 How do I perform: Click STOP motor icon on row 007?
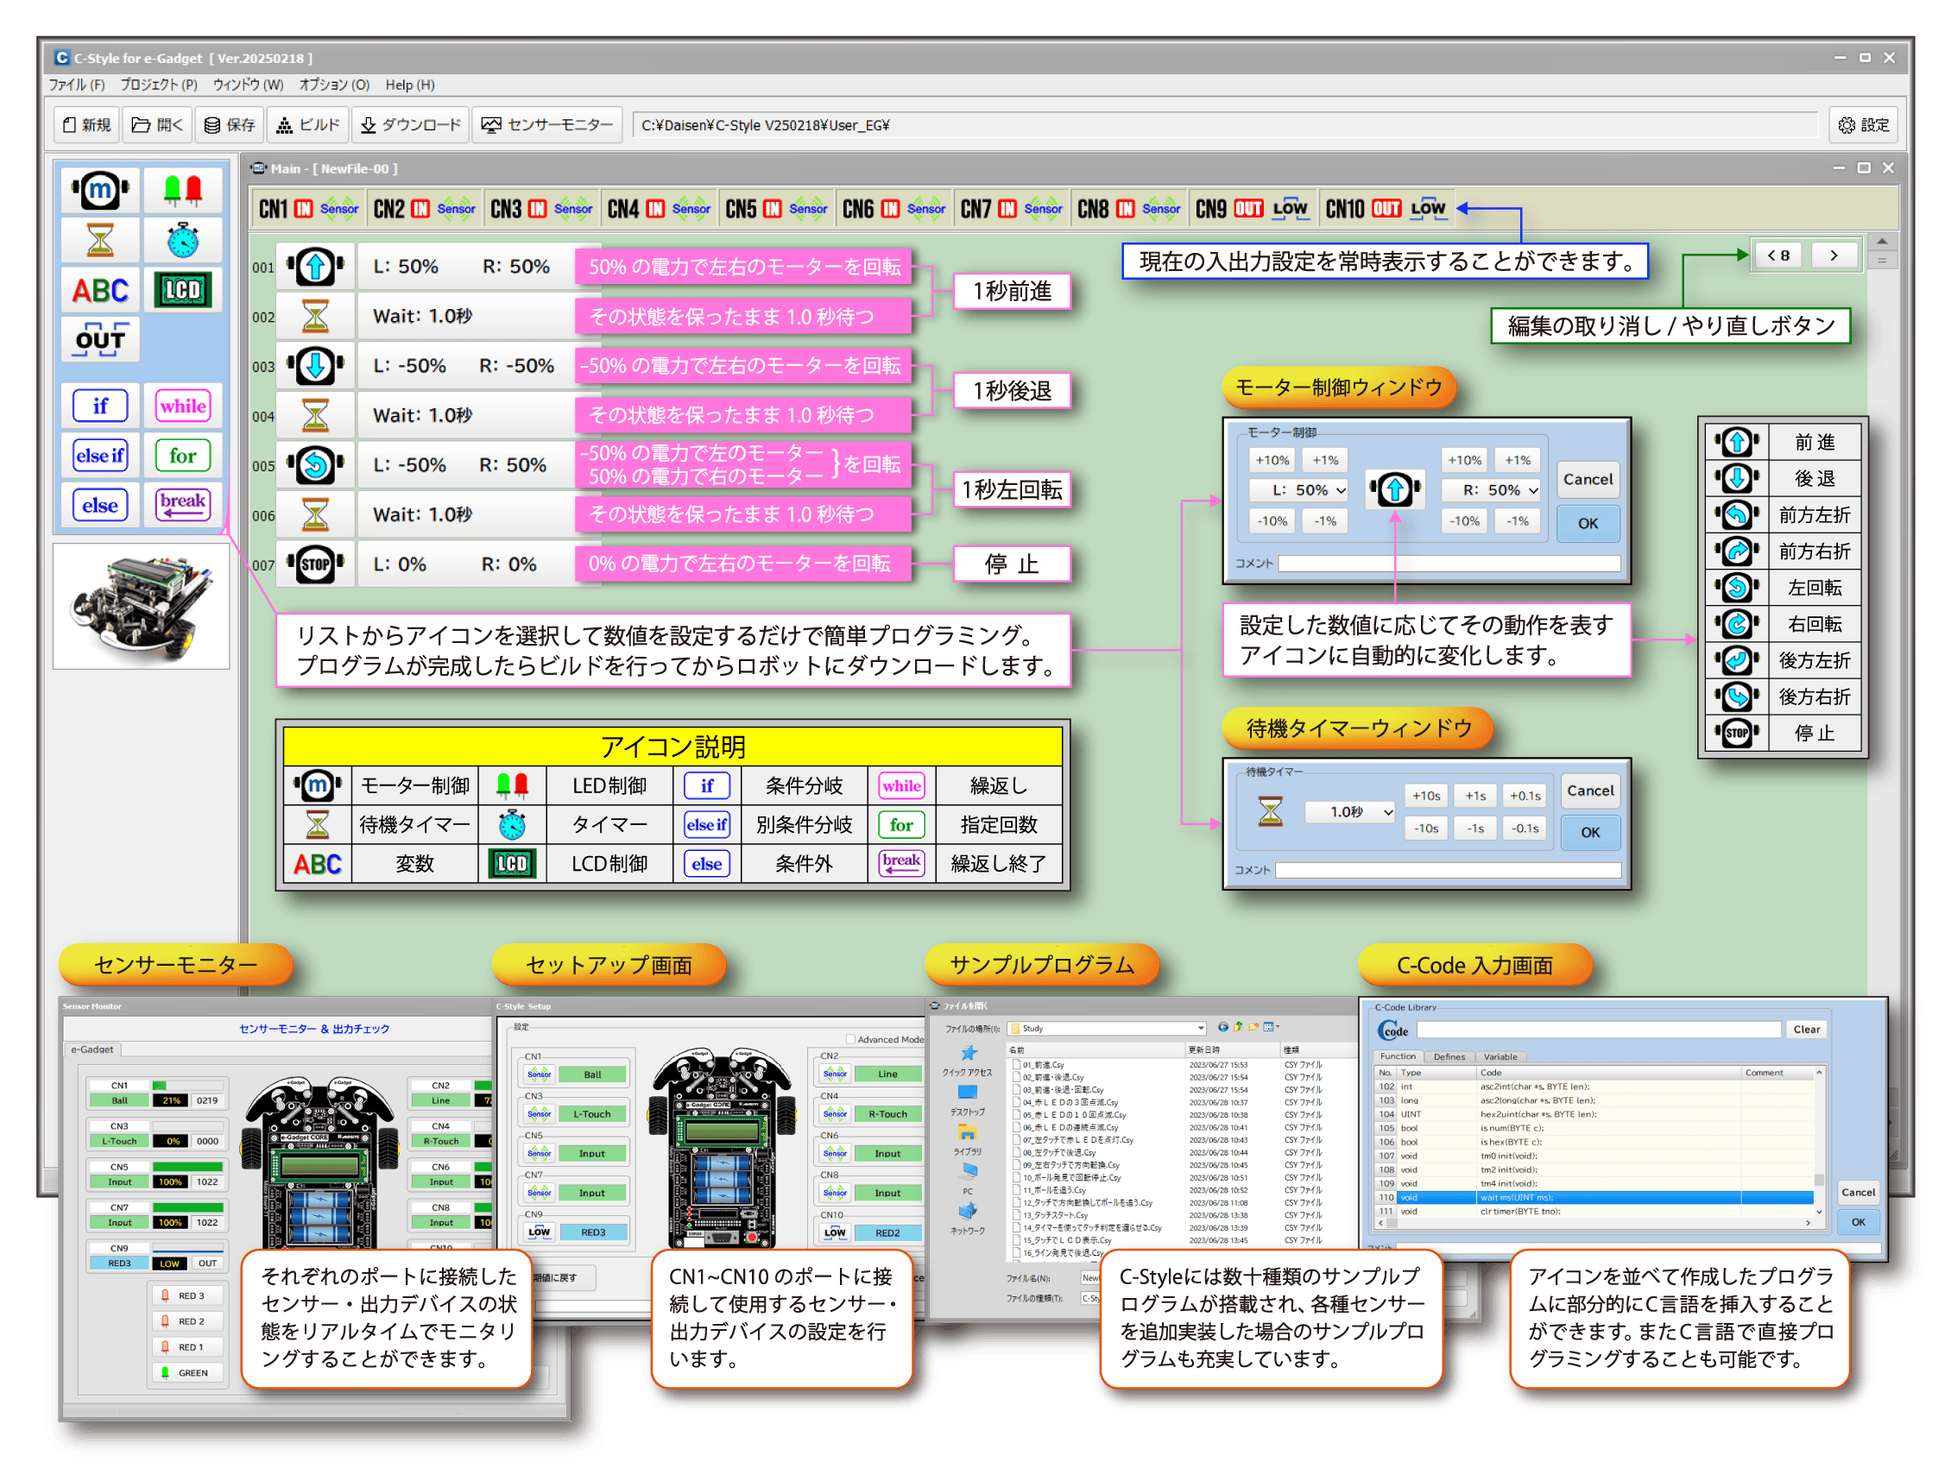point(315,564)
